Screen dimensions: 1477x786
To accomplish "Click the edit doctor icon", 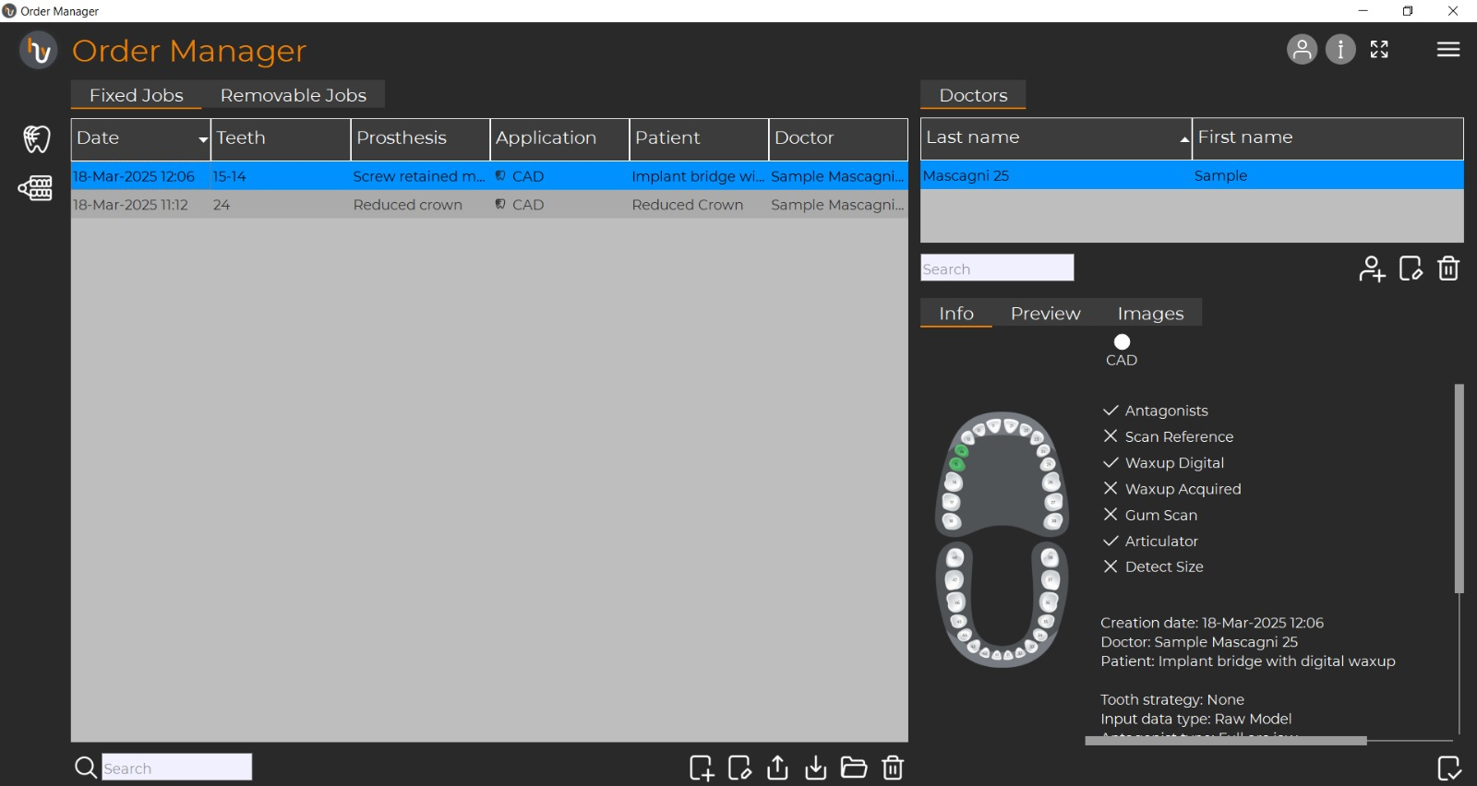I will click(1411, 269).
